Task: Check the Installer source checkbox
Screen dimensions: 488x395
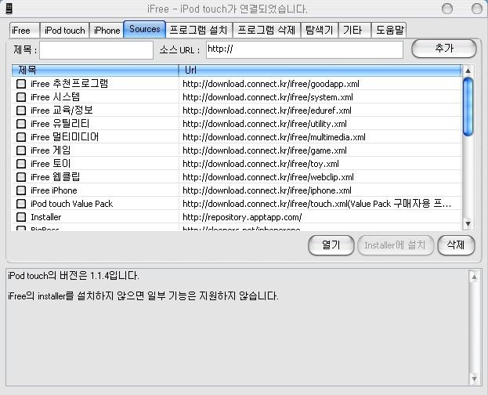Action: 21,217
